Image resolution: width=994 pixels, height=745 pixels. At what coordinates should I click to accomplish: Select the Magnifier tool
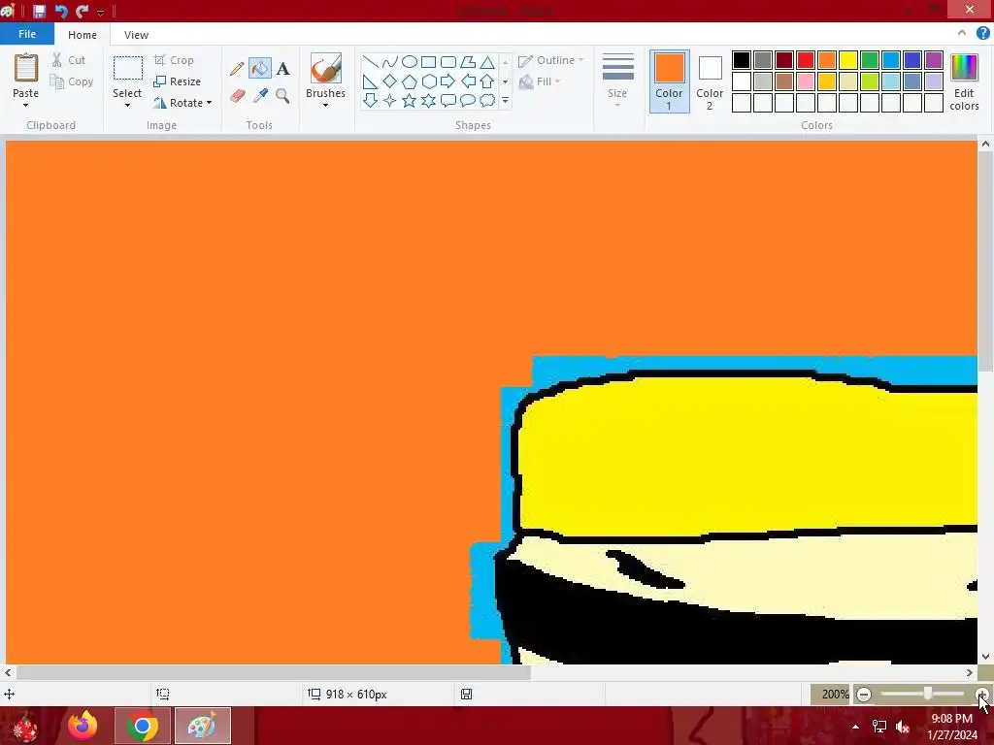[282, 96]
